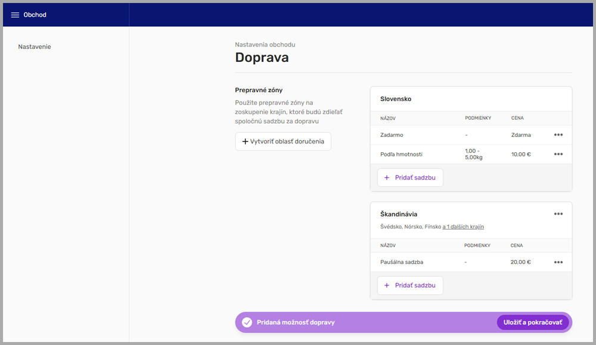Open options for the Podľa hmotnosti rate
This screenshot has height=345, width=596.
(x=558, y=153)
